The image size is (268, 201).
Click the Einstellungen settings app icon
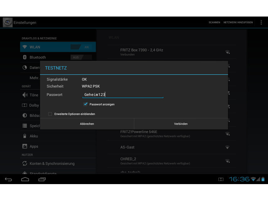pyautogui.click(x=8, y=22)
